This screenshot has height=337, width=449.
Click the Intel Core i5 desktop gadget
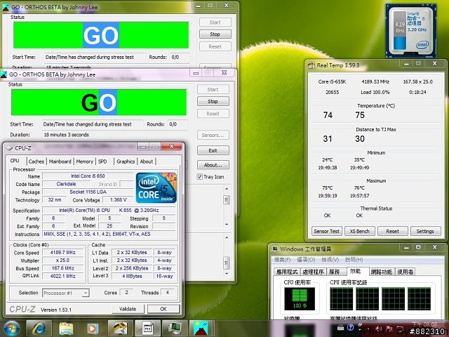[411, 31]
